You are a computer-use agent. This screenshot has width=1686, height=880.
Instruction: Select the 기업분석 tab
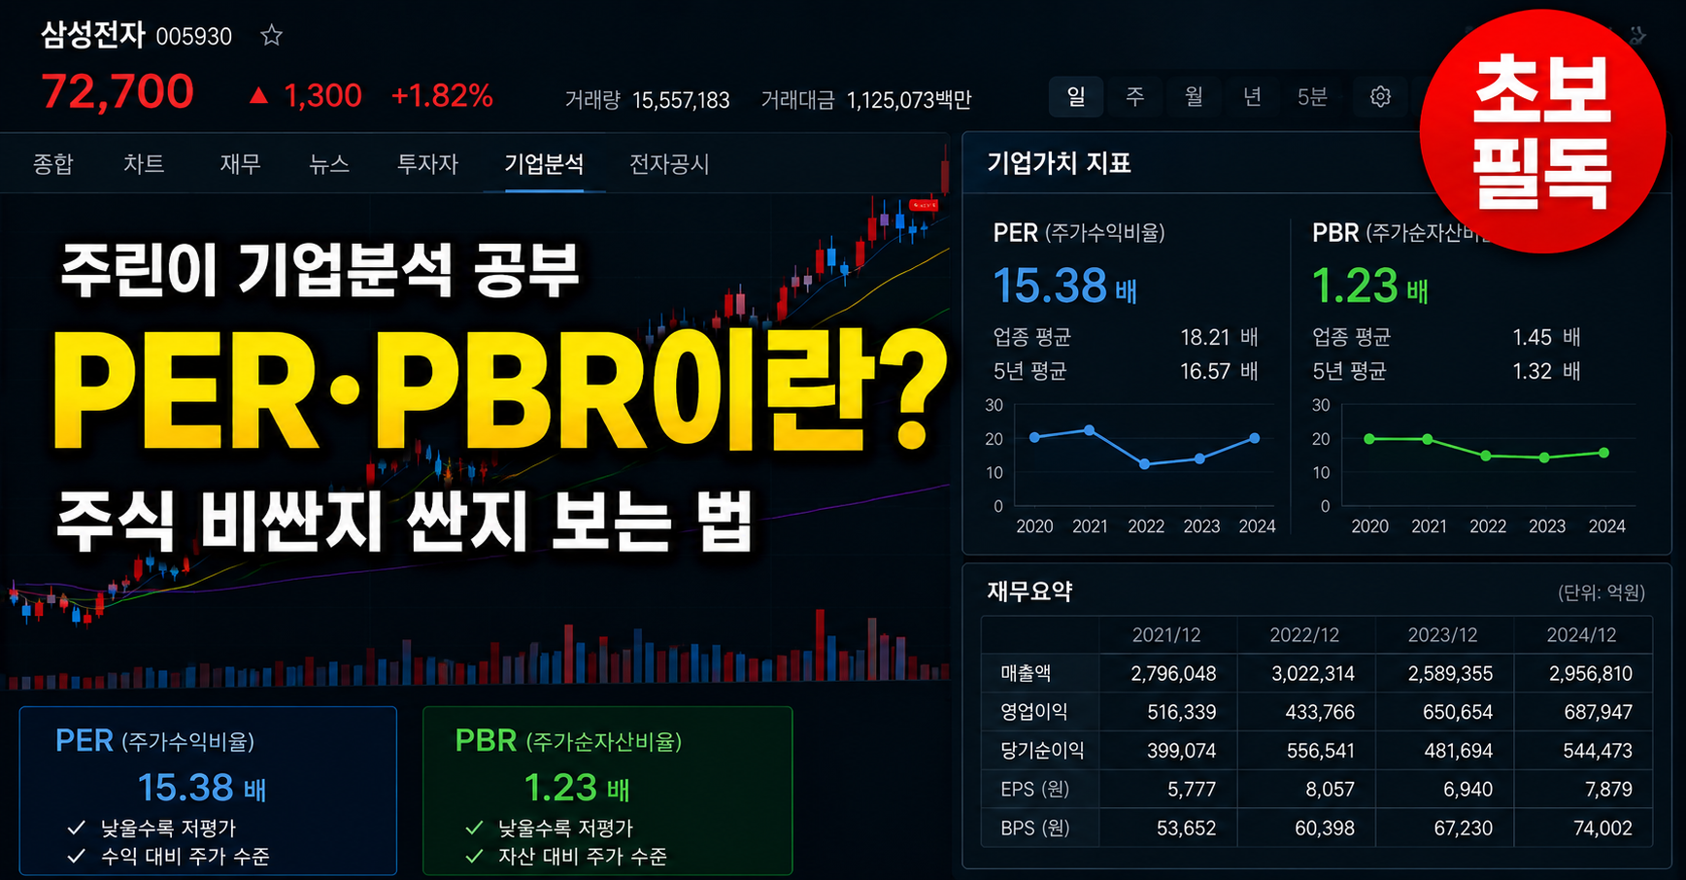[x=544, y=163]
